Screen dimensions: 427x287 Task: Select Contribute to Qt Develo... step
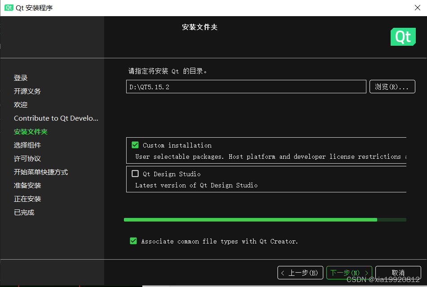coord(56,118)
